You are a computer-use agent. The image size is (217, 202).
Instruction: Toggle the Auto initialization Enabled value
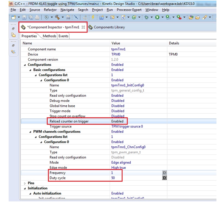click(x=117, y=193)
